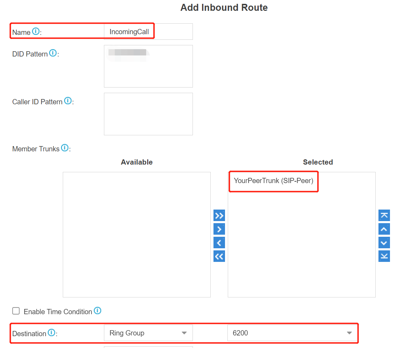This screenshot has height=348, width=413.
Task: Open the Caller ID Pattern info tooltip
Action: coord(68,100)
